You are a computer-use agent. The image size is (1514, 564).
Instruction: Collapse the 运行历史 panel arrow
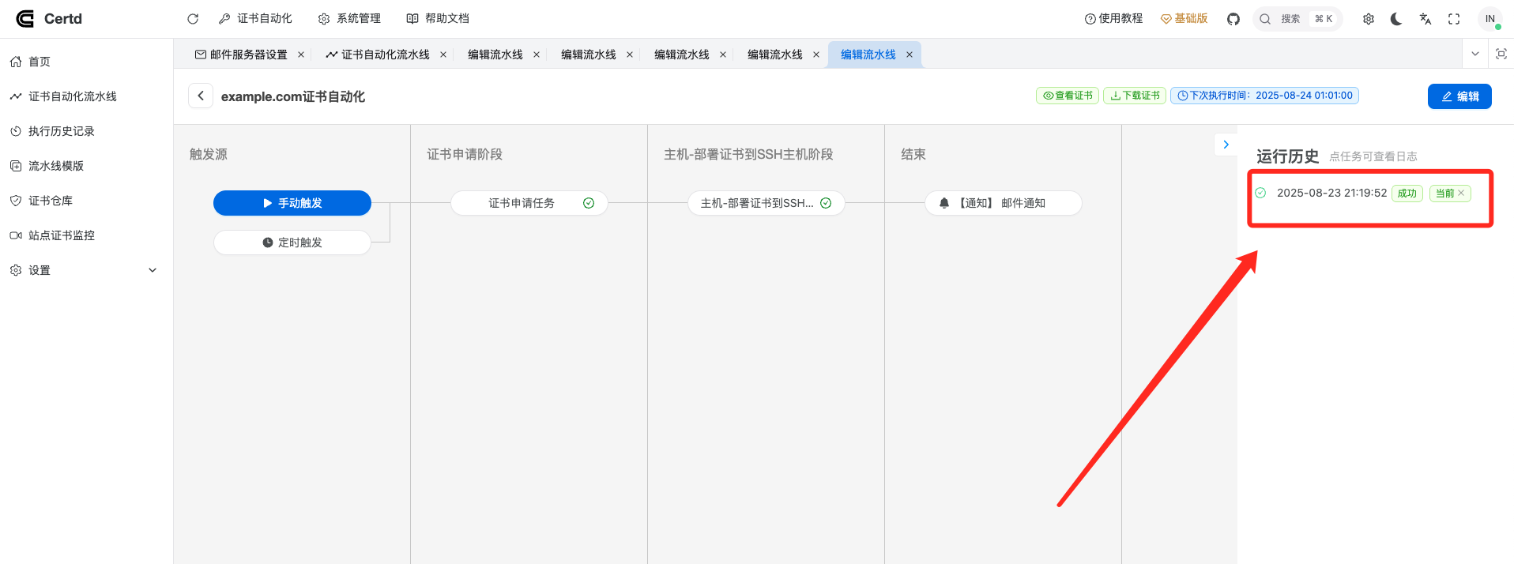pyautogui.click(x=1226, y=145)
